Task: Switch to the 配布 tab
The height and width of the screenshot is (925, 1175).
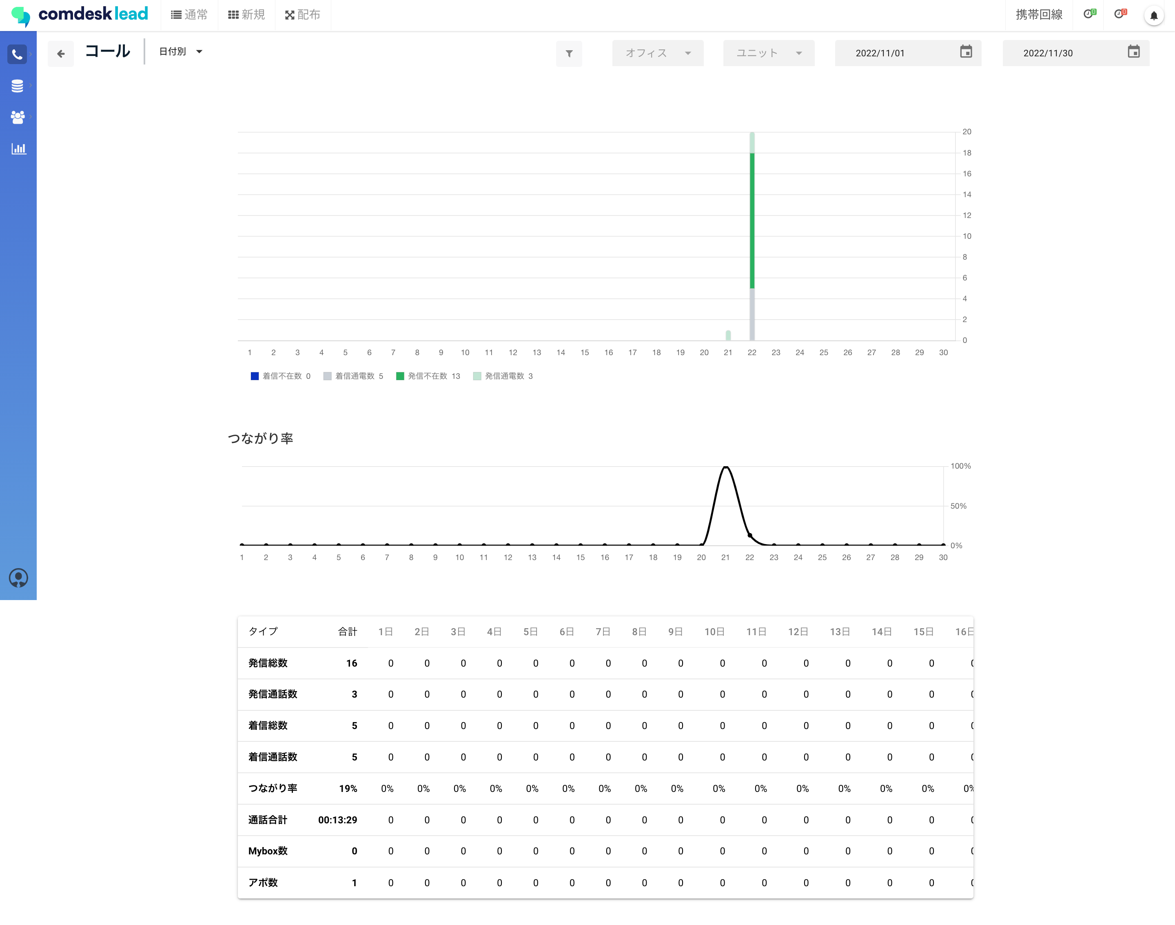Action: [x=303, y=15]
